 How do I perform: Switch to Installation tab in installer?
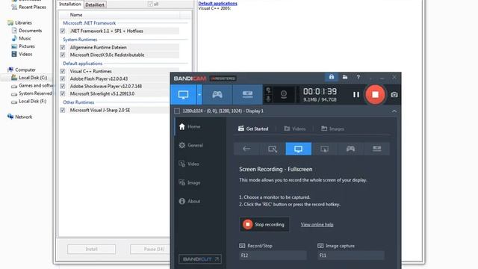pyautogui.click(x=70, y=4)
